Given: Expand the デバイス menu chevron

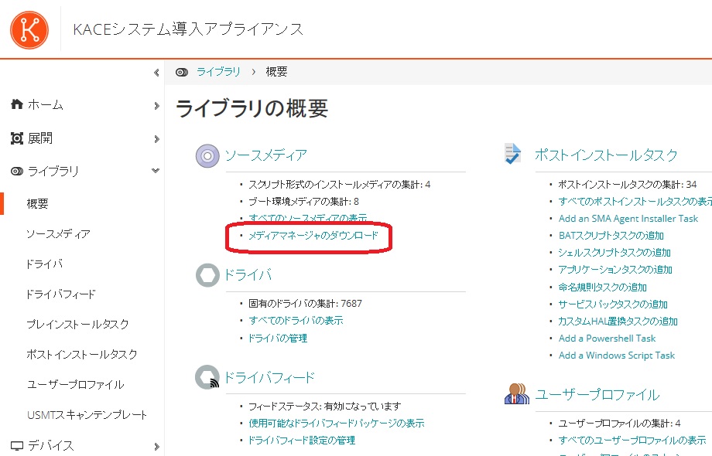Looking at the screenshot, I should tap(156, 447).
